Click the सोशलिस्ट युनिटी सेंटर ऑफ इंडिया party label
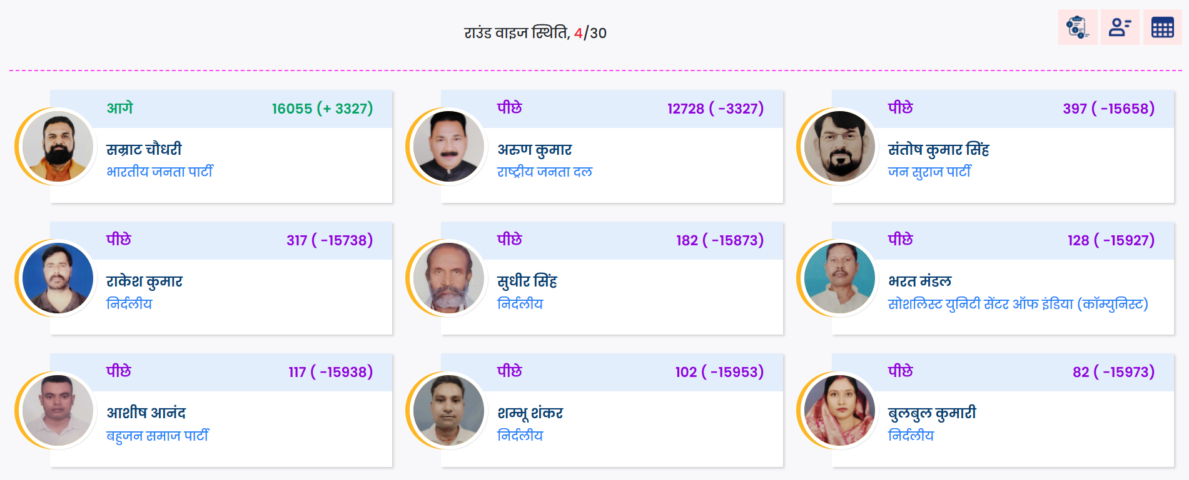The image size is (1189, 480). coord(1018,304)
